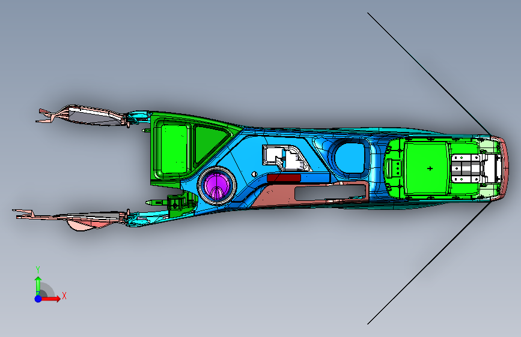521x337 pixels.
Task: Click the red X axis arrow of the triad
Action: coord(50,299)
